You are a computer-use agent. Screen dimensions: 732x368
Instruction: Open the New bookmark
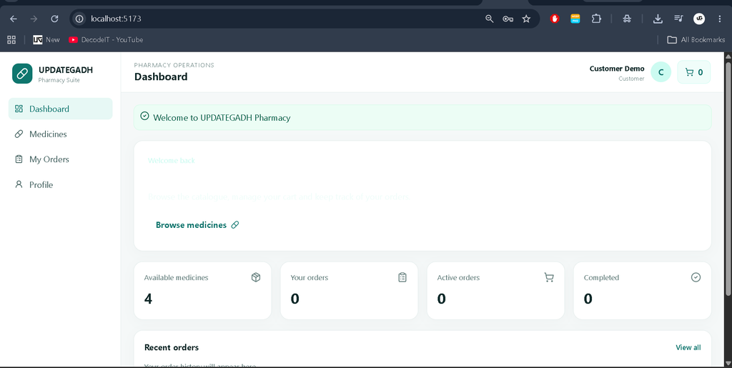46,39
